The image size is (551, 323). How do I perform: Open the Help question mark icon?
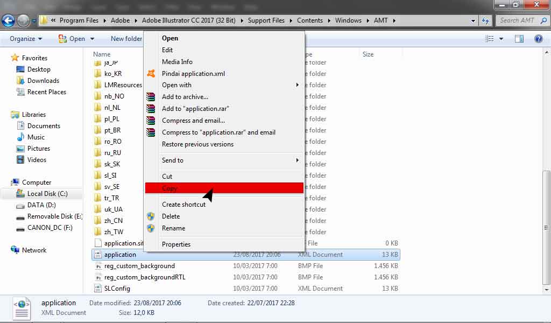point(538,39)
